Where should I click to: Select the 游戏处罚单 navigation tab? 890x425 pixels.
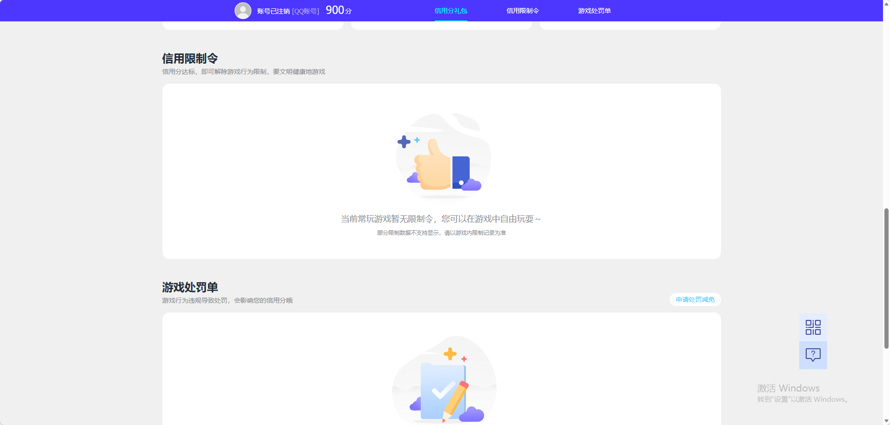pos(594,10)
